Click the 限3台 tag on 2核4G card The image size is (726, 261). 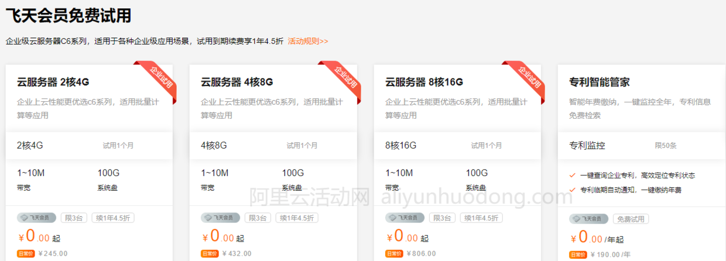click(x=73, y=218)
